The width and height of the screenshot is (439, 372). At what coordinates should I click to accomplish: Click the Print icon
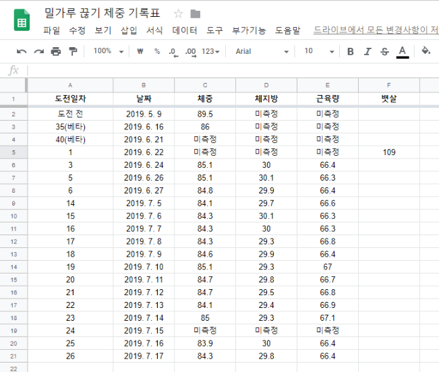(x=56, y=51)
